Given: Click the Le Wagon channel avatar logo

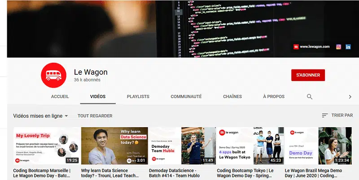Looking at the screenshot, I should (53, 75).
